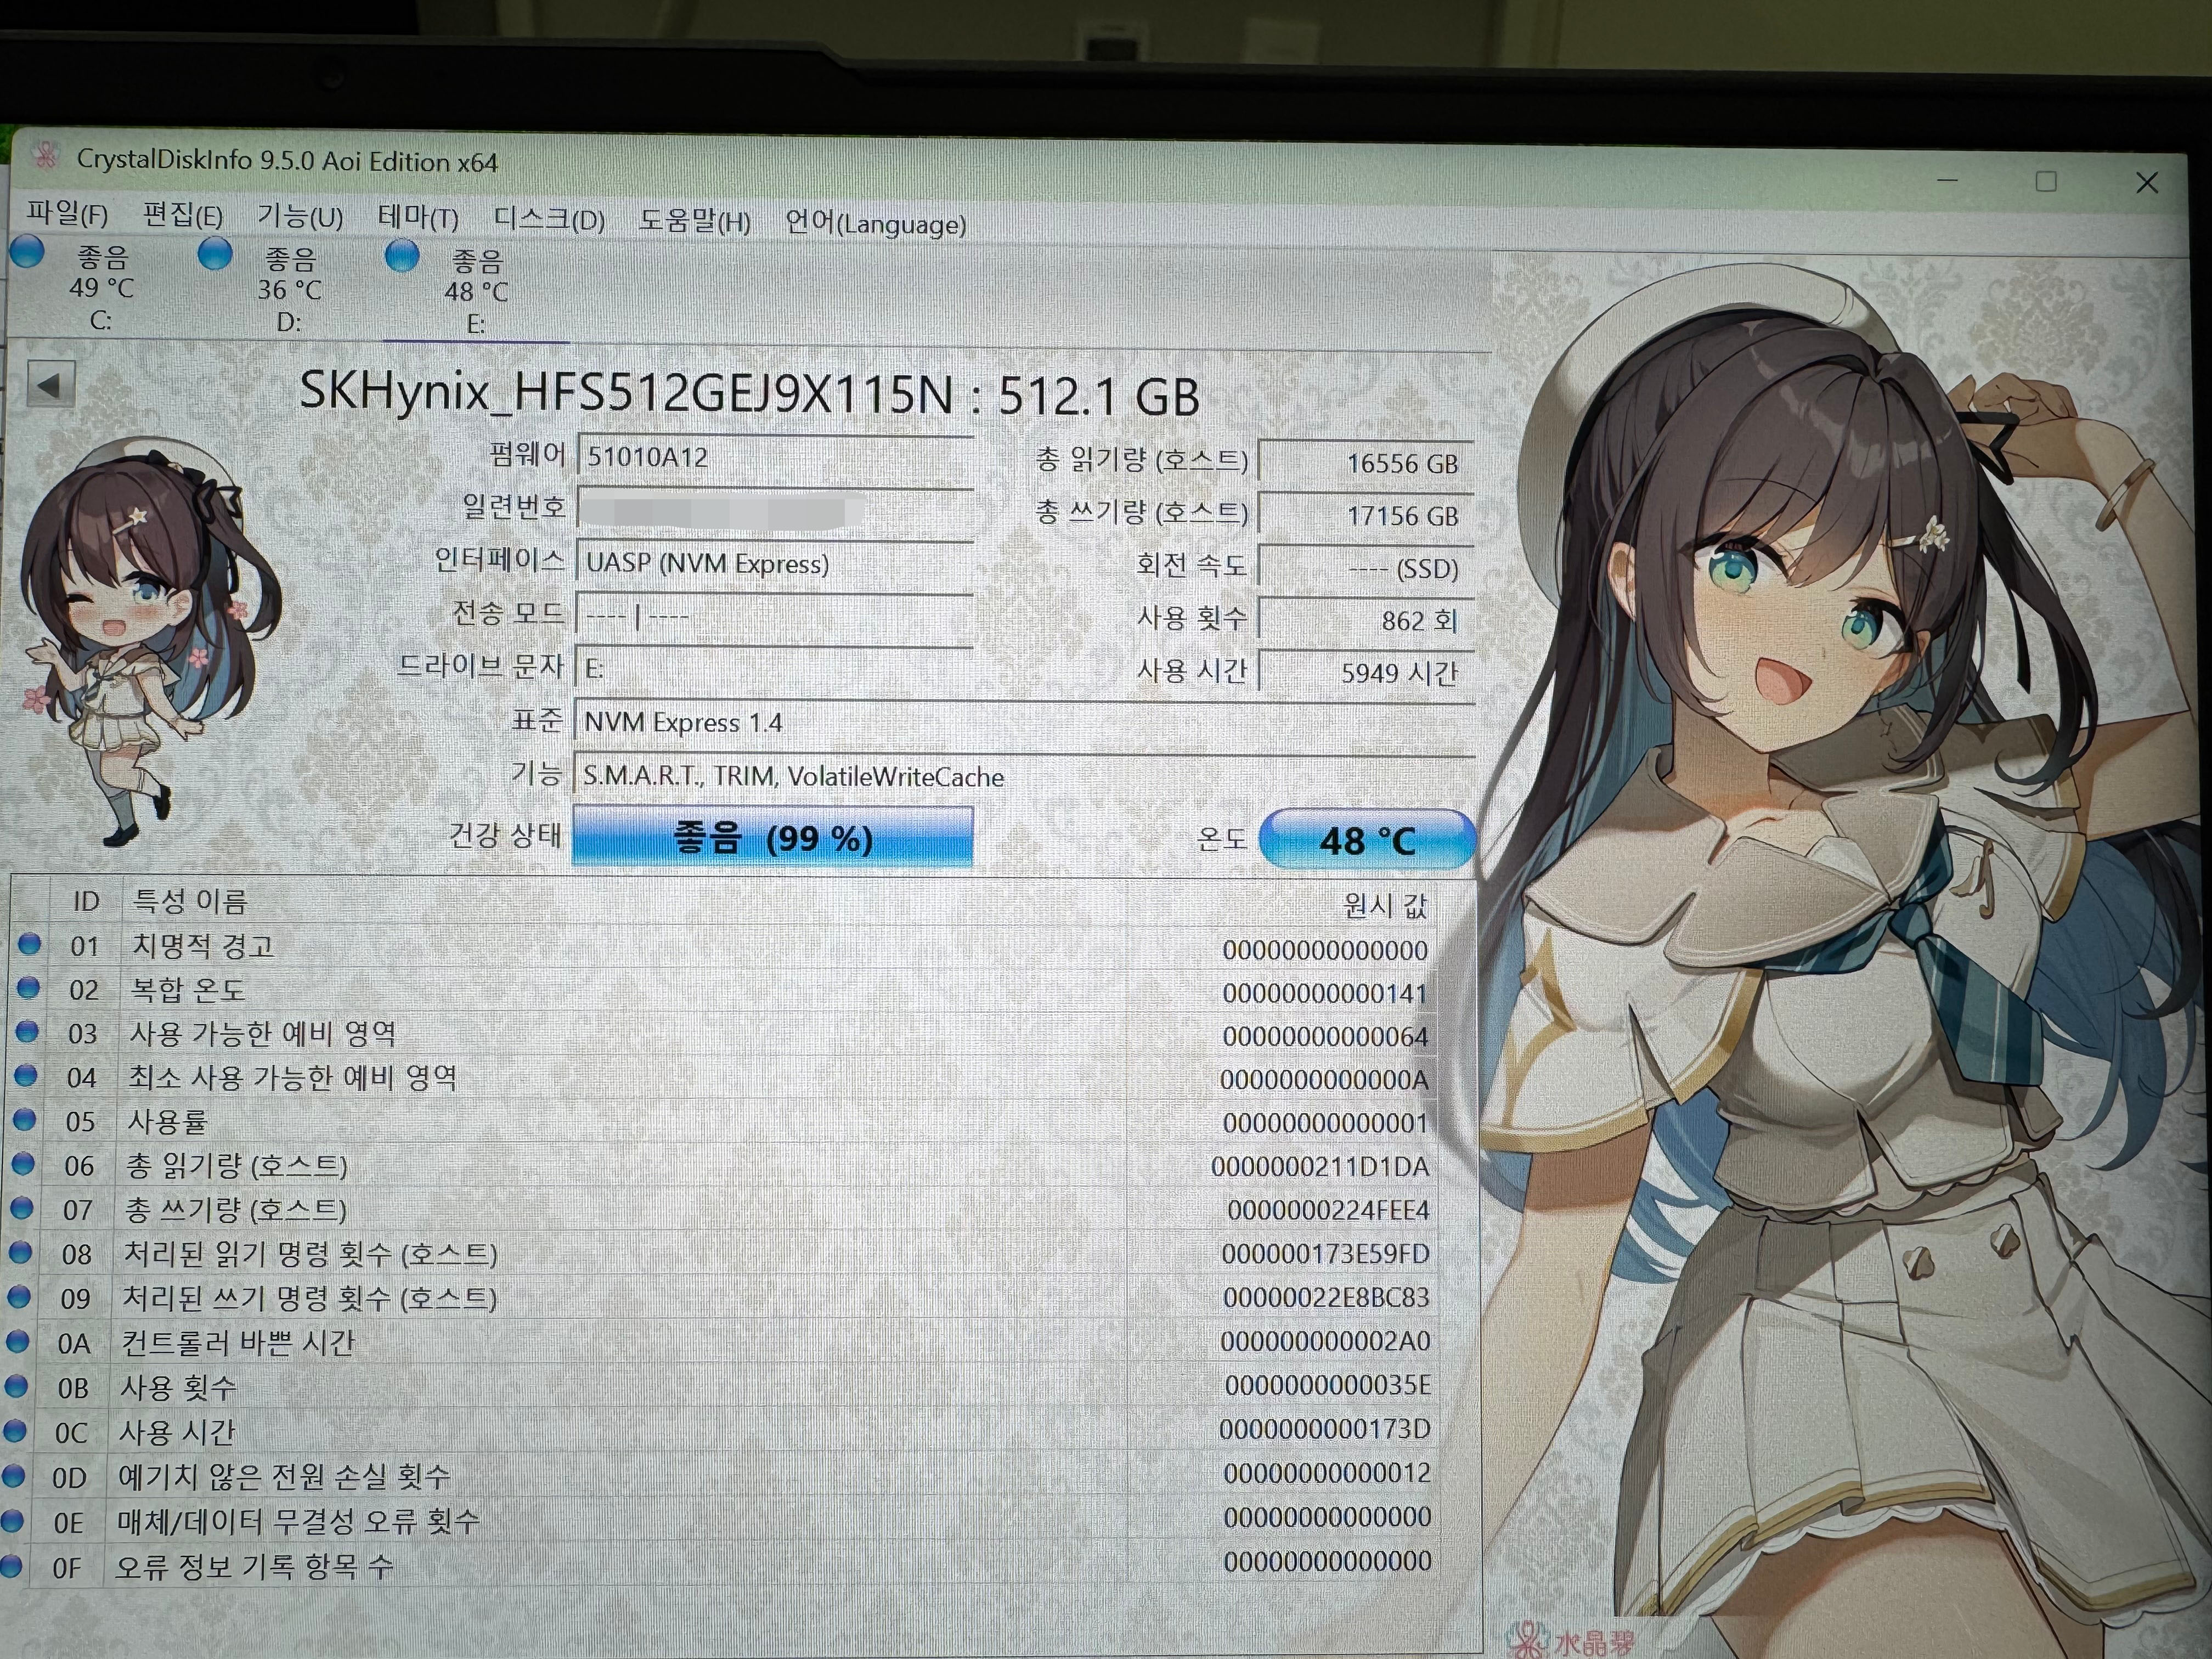Click the 좋음 (99 %) health status button
This screenshot has height=1659, width=2212.
click(x=772, y=837)
